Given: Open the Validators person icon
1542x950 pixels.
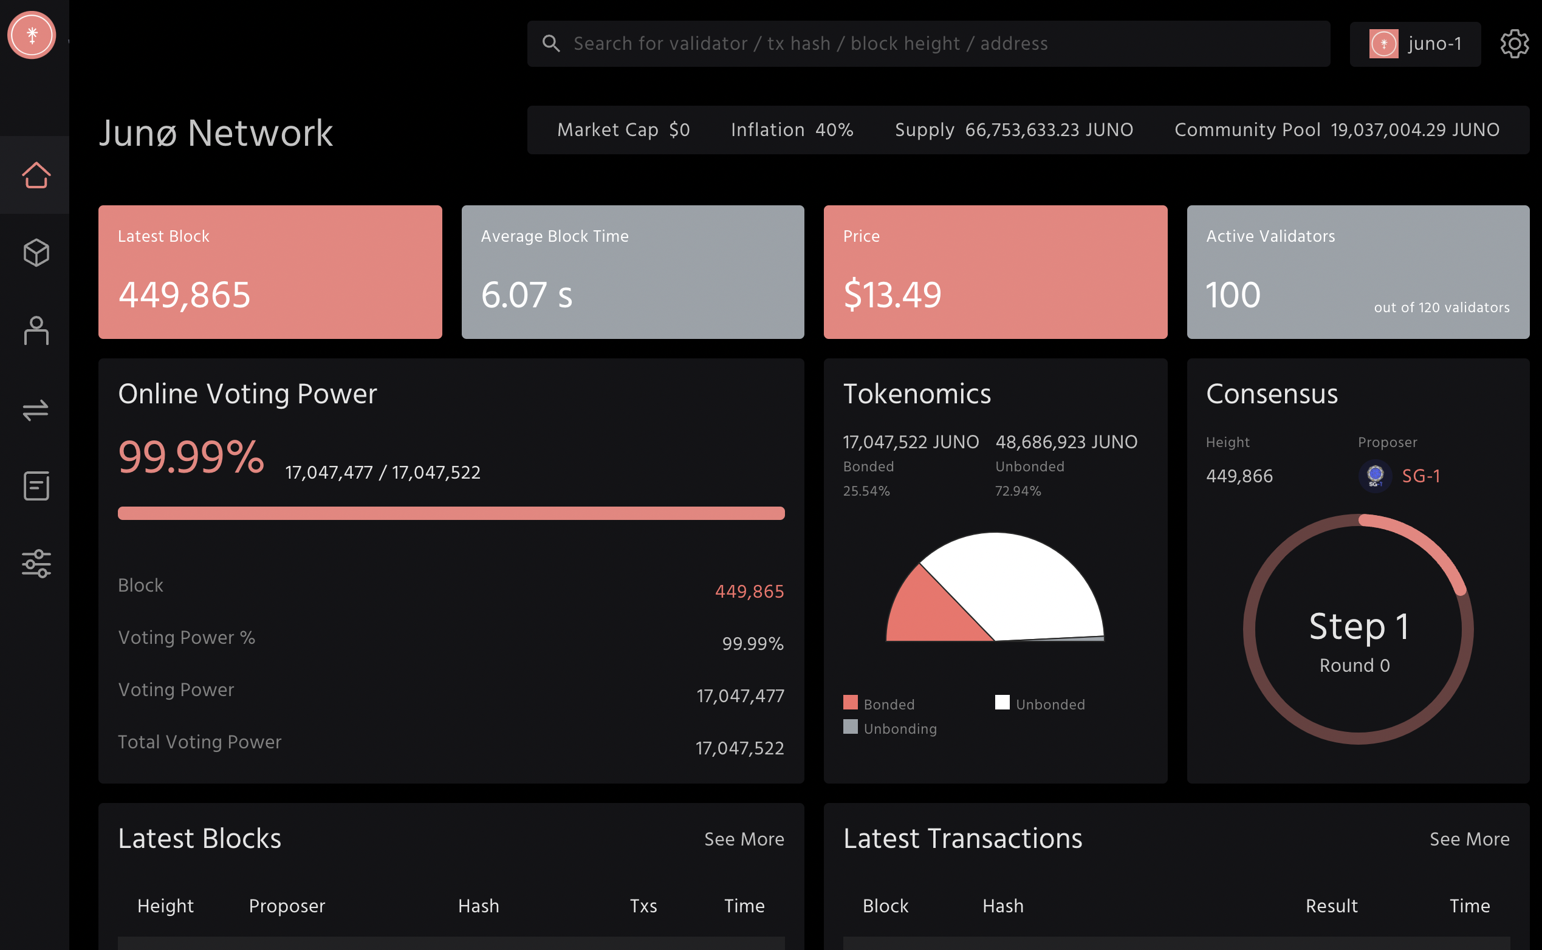Looking at the screenshot, I should pyautogui.click(x=36, y=330).
